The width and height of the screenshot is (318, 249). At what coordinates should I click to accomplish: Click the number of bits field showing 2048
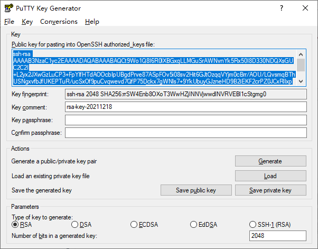tap(278, 236)
